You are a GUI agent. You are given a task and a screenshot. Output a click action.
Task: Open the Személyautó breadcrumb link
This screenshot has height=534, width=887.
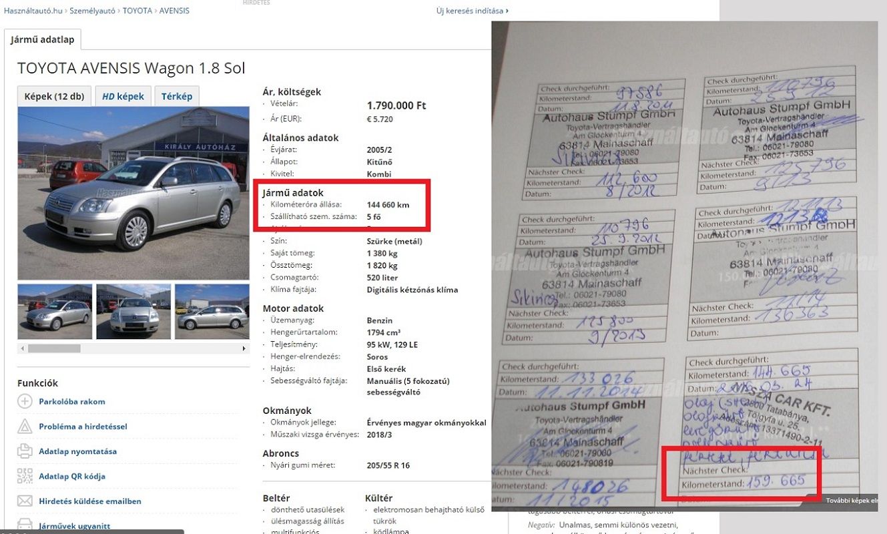[x=93, y=11]
